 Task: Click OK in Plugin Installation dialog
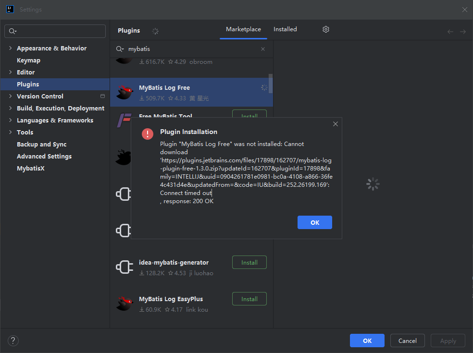pyautogui.click(x=315, y=222)
